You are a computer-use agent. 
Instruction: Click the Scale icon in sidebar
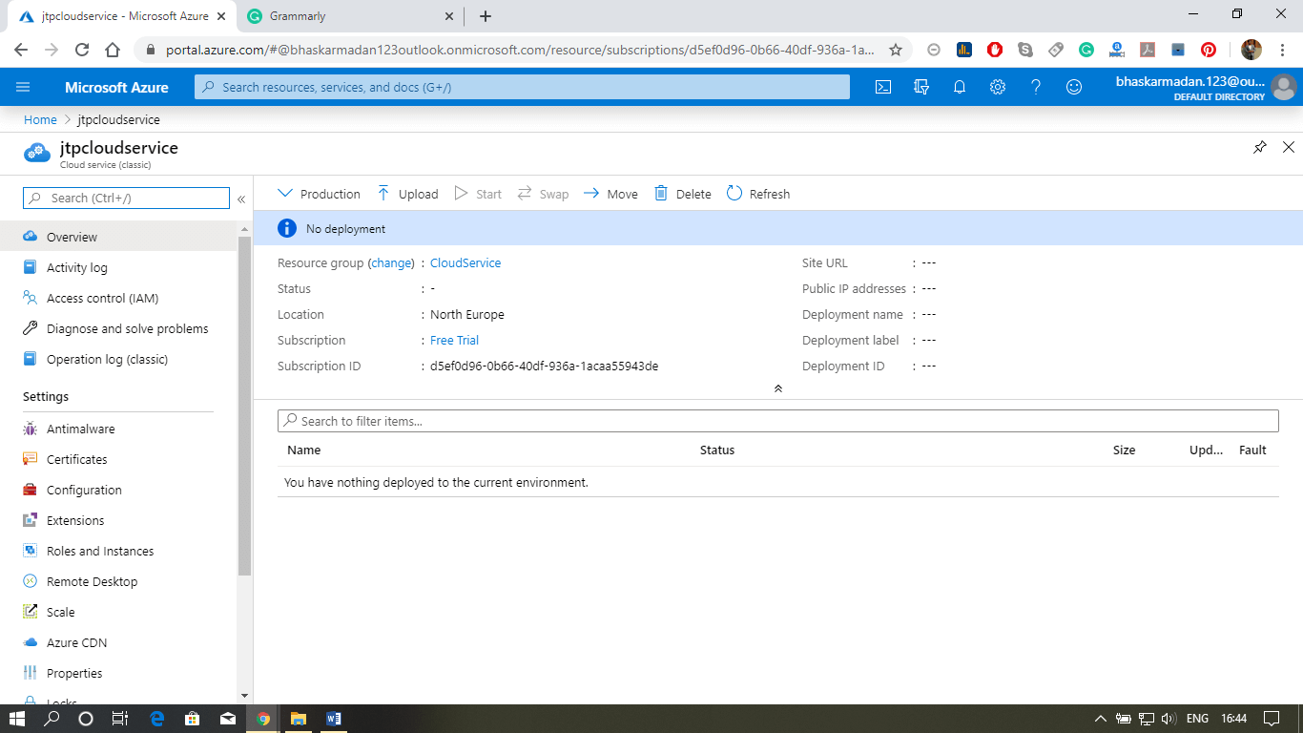click(30, 612)
